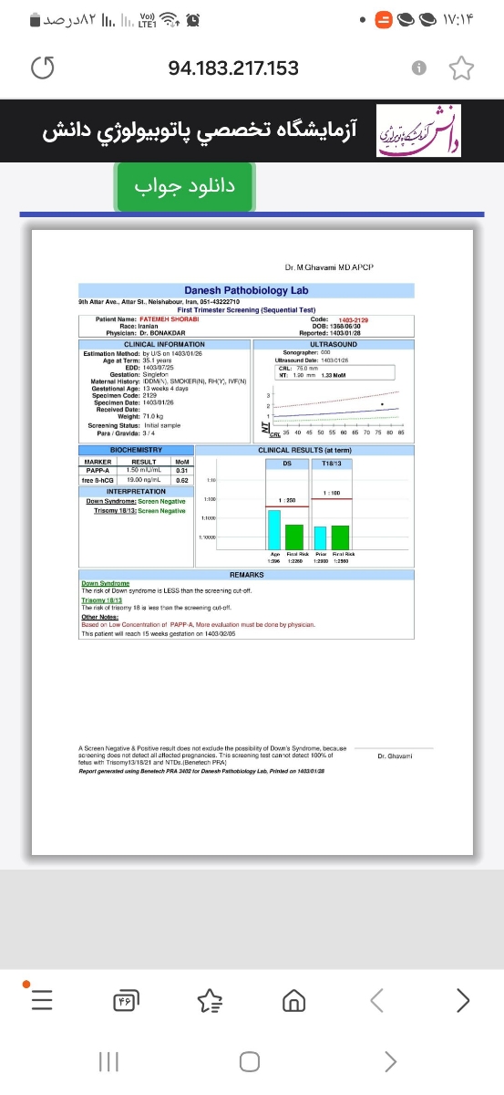Click the BIOCHEMISTRY section header
Screen dimensions: 504x1095
click(x=136, y=450)
